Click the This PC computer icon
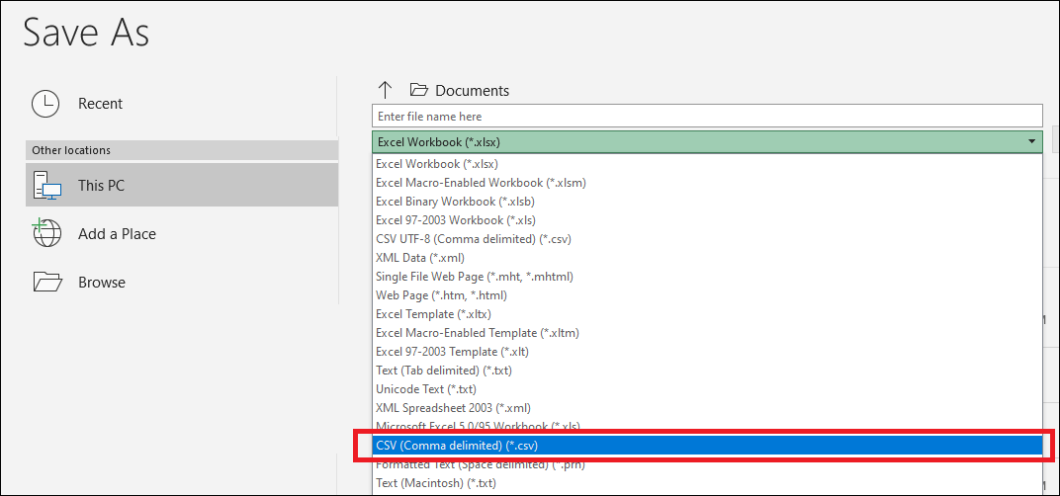The width and height of the screenshot is (1060, 496). pyautogui.click(x=46, y=185)
